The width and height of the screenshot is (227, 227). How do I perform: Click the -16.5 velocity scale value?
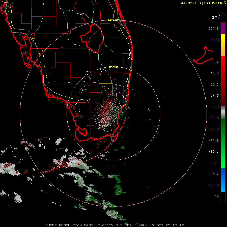tap(214, 118)
